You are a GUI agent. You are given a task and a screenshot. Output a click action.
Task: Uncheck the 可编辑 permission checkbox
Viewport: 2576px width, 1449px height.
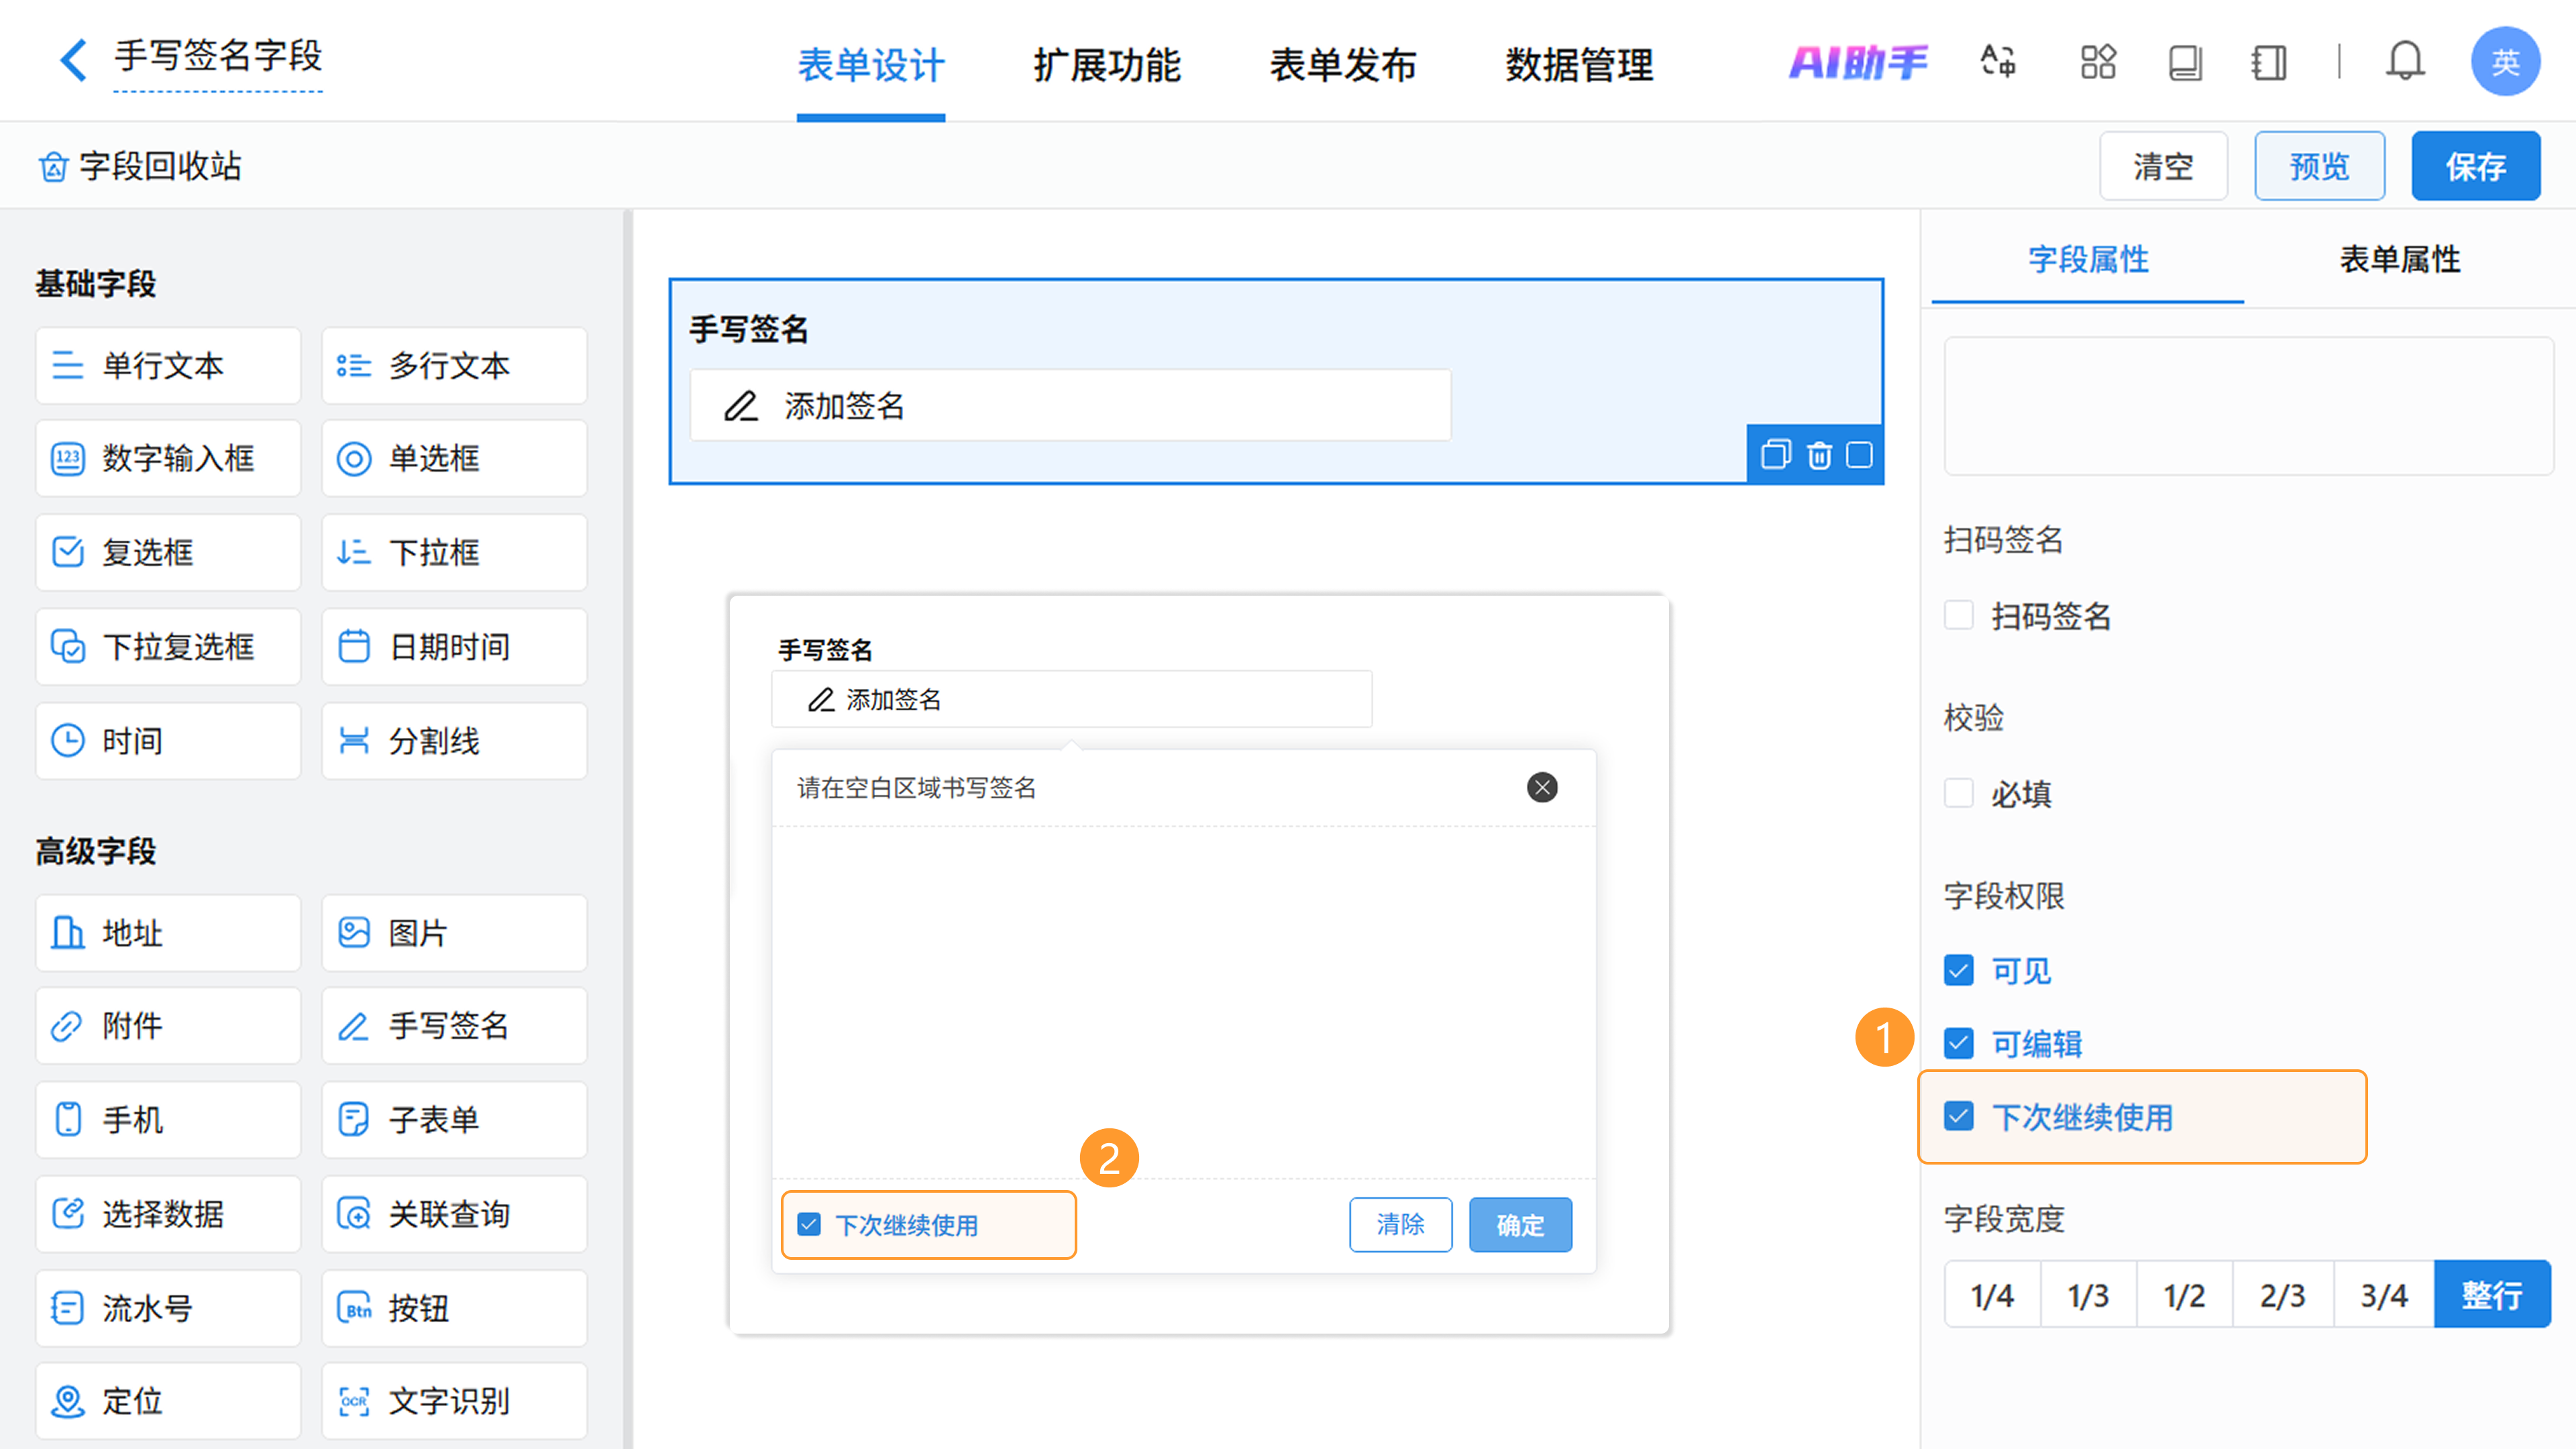pos(1958,1044)
